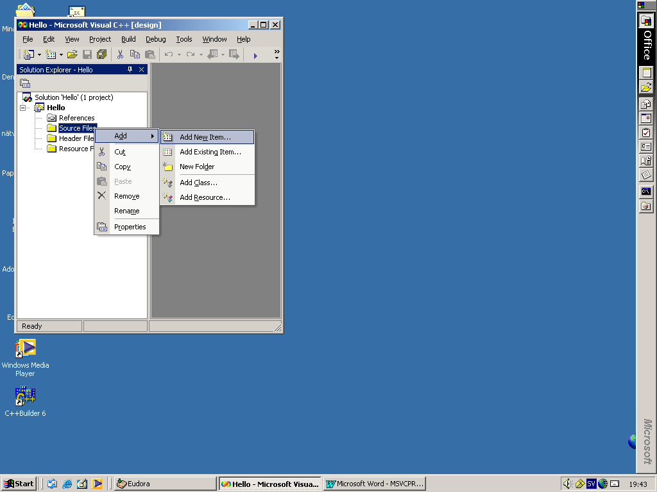Choose Cut in the context menu
Viewport: 657px width, 492px height.
[126, 152]
